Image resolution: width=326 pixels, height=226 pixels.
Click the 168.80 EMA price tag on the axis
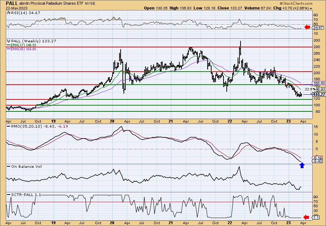click(x=318, y=83)
